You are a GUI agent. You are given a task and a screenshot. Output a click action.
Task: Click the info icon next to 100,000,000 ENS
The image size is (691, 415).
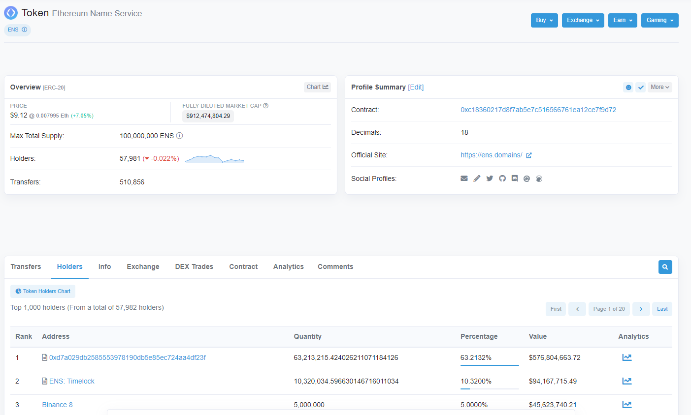(180, 136)
